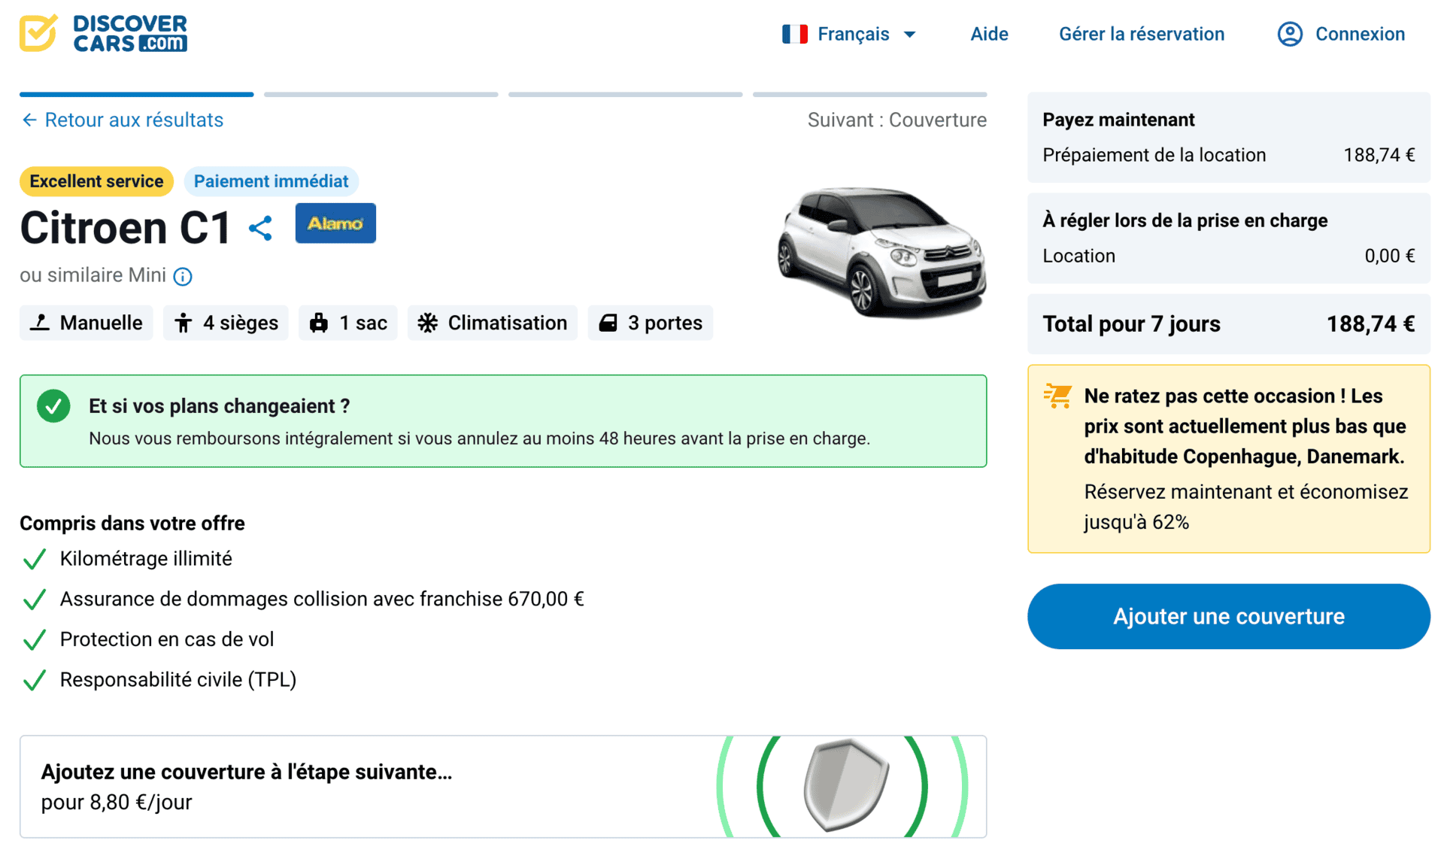Click the share icon next to Citroen C1
This screenshot has height=856, width=1444.
tap(259, 227)
